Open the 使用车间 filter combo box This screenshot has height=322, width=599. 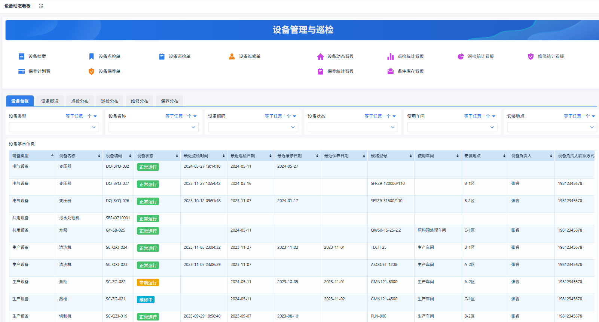pos(452,127)
